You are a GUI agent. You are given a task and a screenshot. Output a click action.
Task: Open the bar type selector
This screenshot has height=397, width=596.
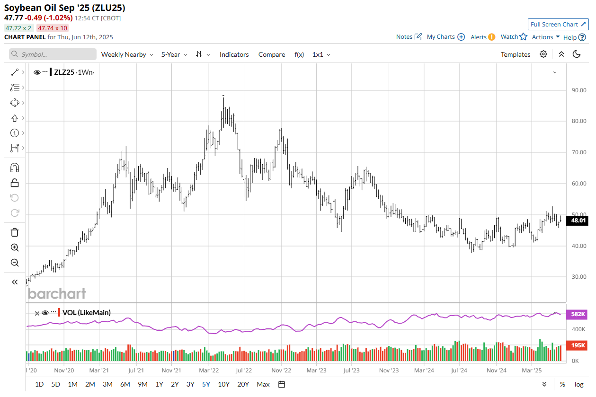click(203, 54)
